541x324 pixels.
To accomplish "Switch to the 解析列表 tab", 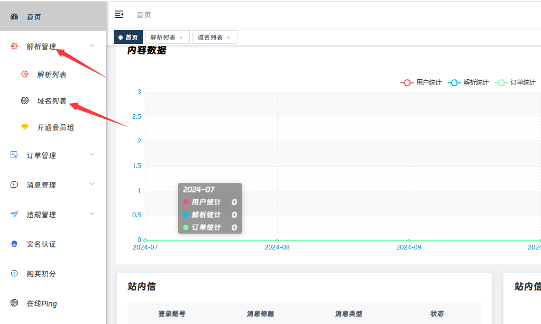I will 163,38.
